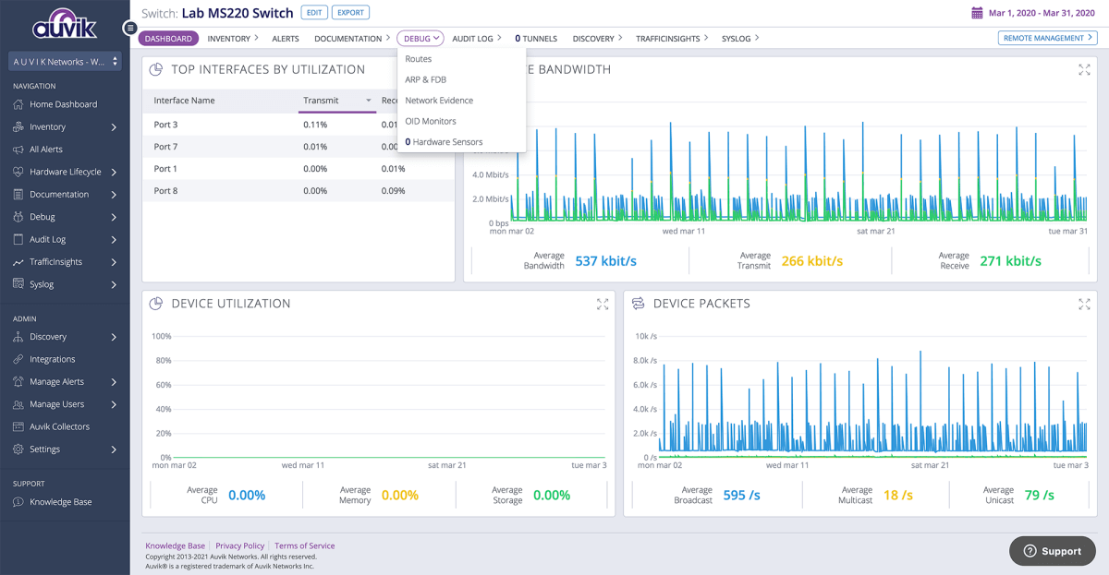The image size is (1109, 575).
Task: Expand the sidebar Settings chevron
Action: pos(114,449)
